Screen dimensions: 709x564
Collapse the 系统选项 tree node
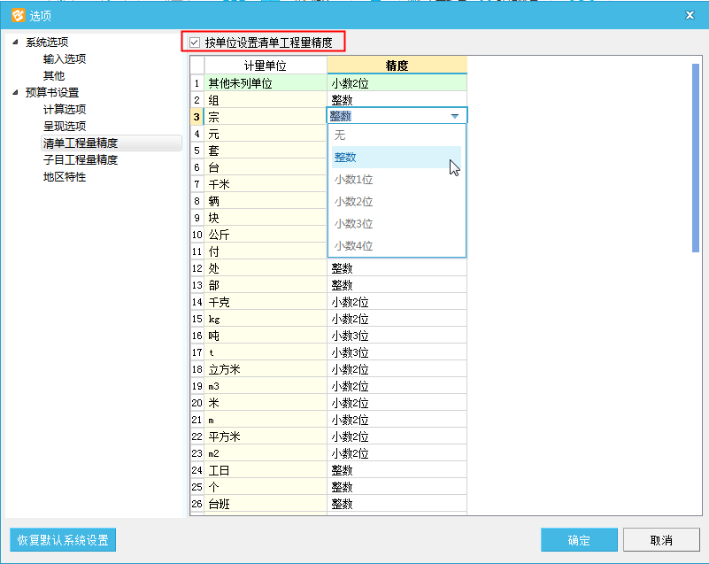click(x=15, y=42)
